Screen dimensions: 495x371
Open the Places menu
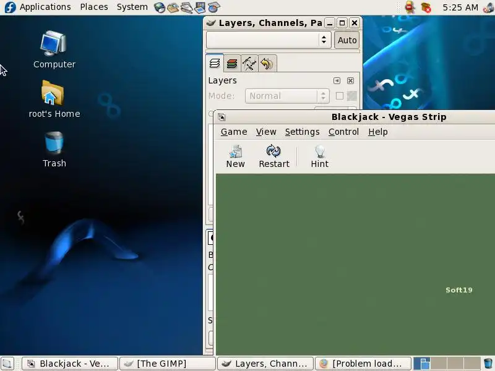click(94, 7)
